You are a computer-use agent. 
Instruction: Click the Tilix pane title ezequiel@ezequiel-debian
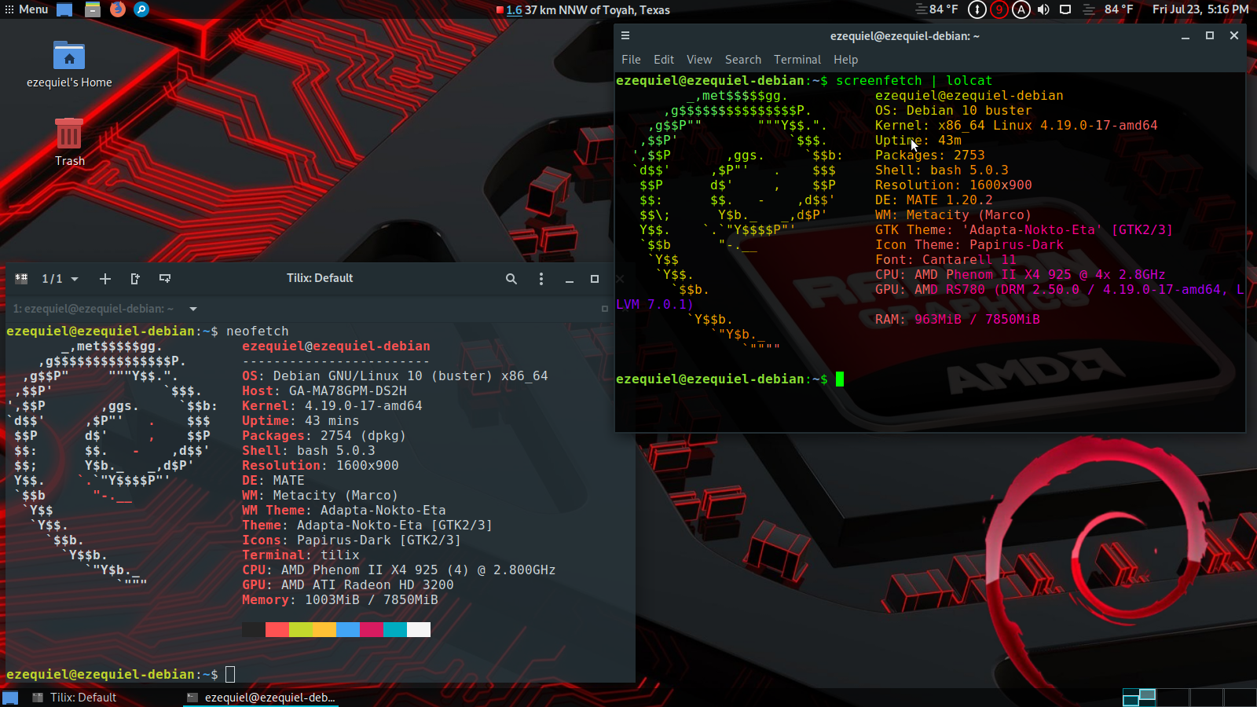(93, 309)
